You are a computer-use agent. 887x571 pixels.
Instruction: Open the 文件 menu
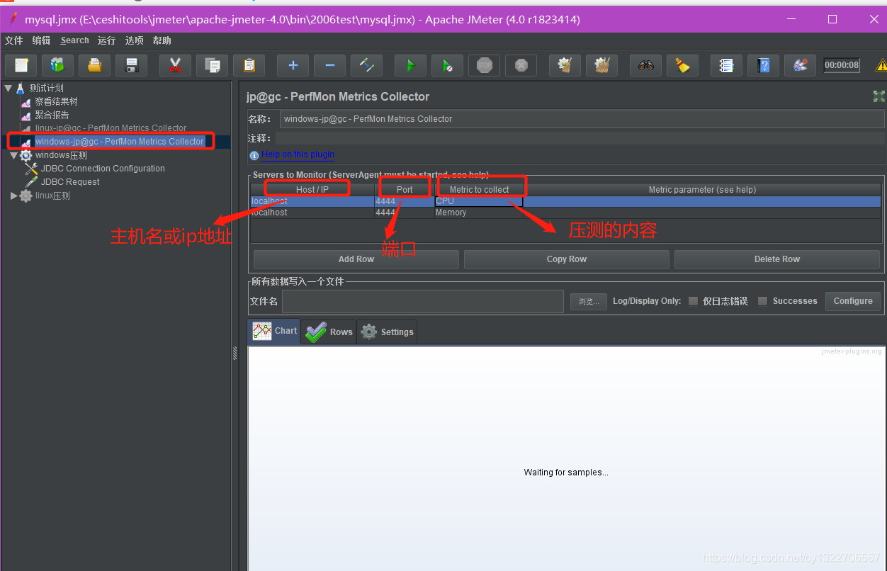point(14,40)
